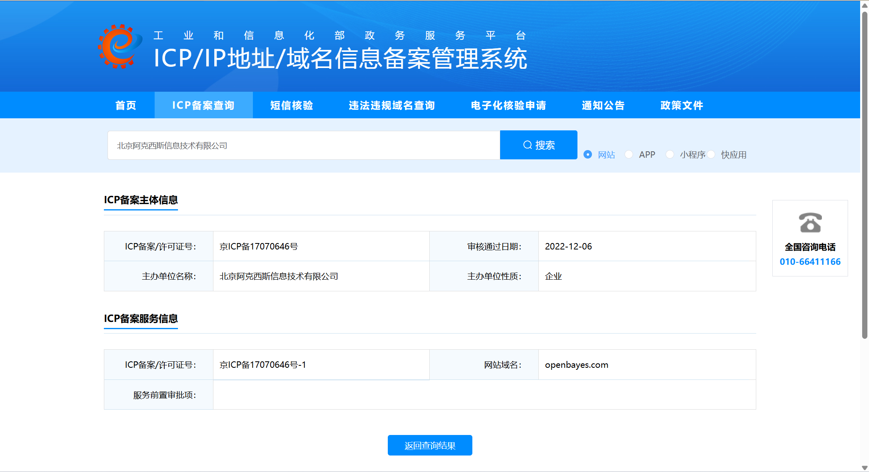869x472 pixels.
Task: Focus the company name search input field
Action: click(304, 145)
